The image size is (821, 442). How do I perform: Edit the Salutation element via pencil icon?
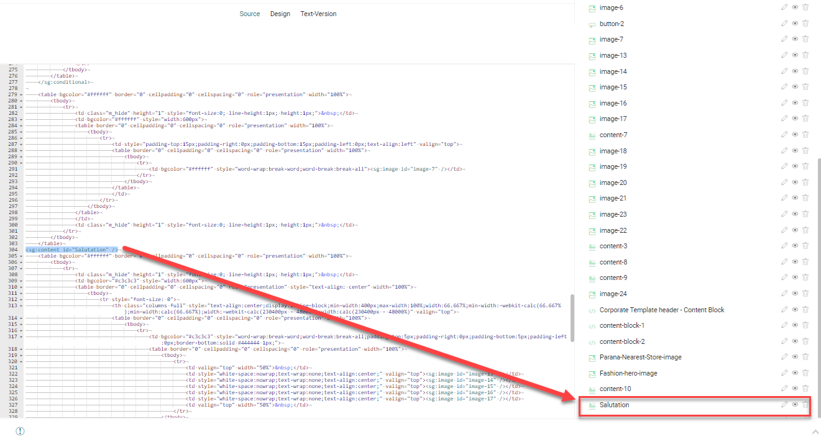click(x=784, y=404)
